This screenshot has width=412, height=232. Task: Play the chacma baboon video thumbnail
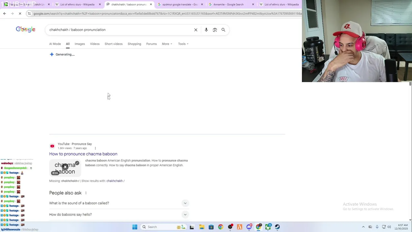coord(65,167)
